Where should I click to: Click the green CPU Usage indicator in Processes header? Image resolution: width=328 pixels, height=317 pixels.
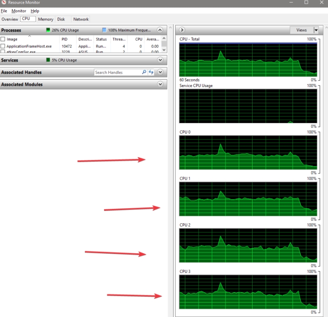[x=48, y=30]
